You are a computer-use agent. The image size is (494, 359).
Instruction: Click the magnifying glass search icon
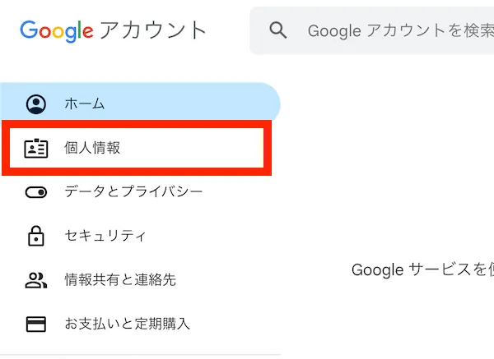[x=278, y=31]
